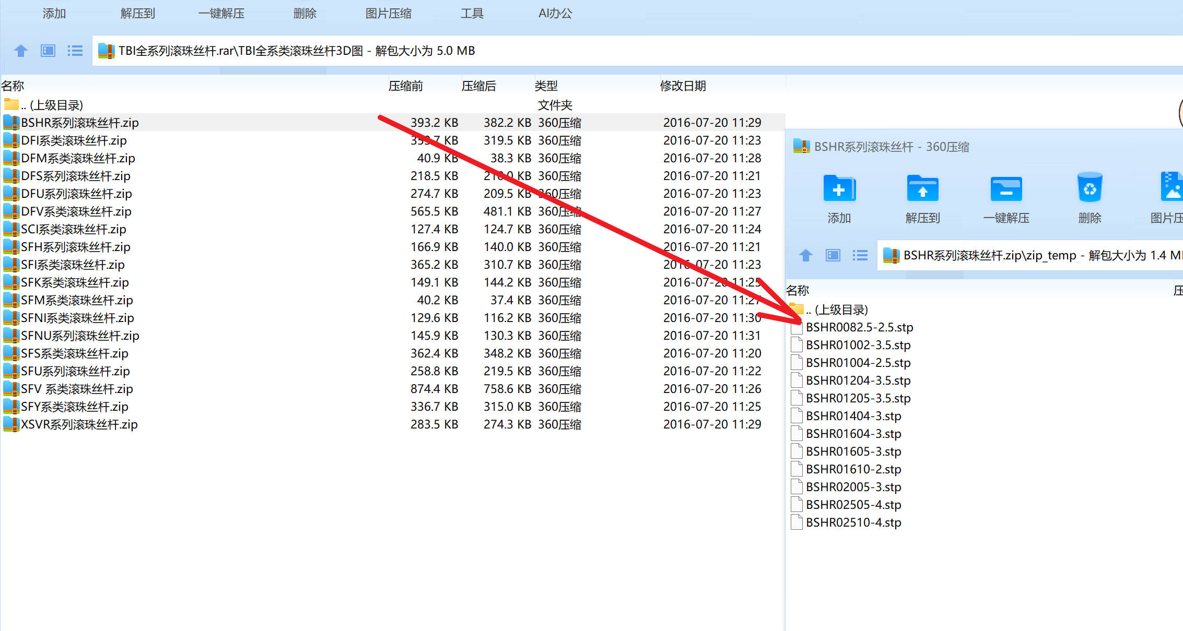This screenshot has width=1183, height=631.
Task: Click the BSHR02510-4.stp file icon
Action: [x=797, y=522]
